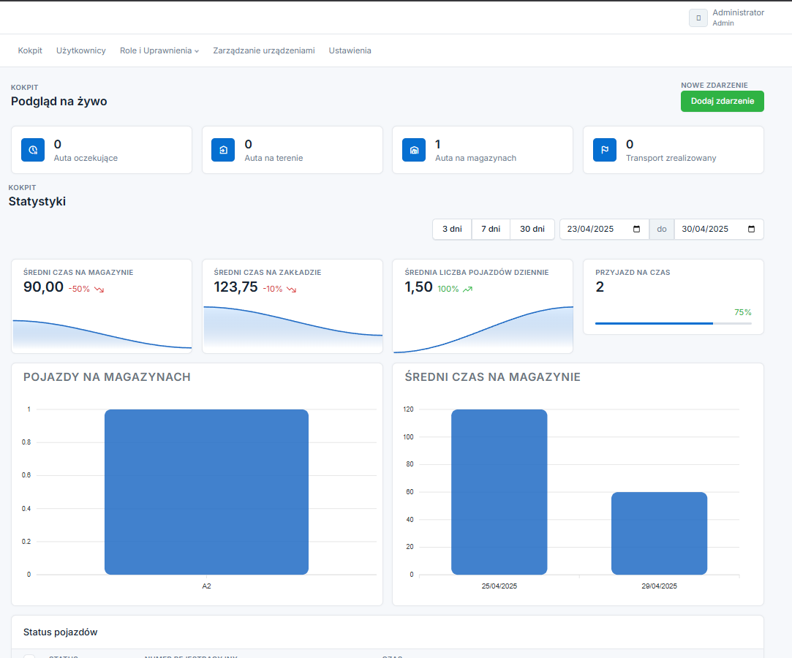Screen dimensions: 792x658
Task: Click the warehouse icon for Auta na magazynach
Action: click(414, 150)
